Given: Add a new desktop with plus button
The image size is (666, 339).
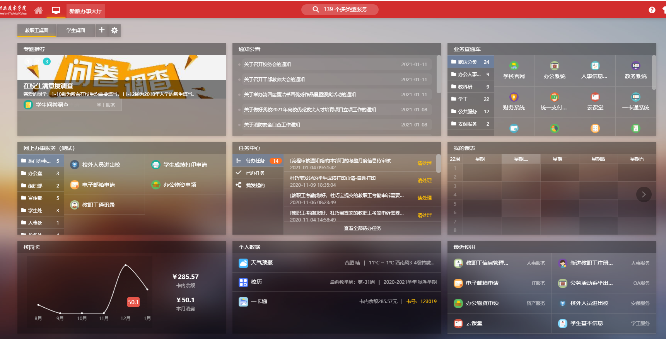Looking at the screenshot, I should coord(101,30).
